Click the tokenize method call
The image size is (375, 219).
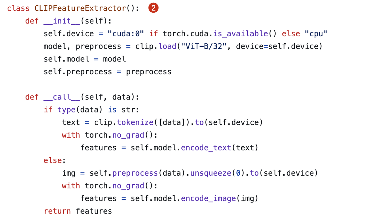(135, 122)
